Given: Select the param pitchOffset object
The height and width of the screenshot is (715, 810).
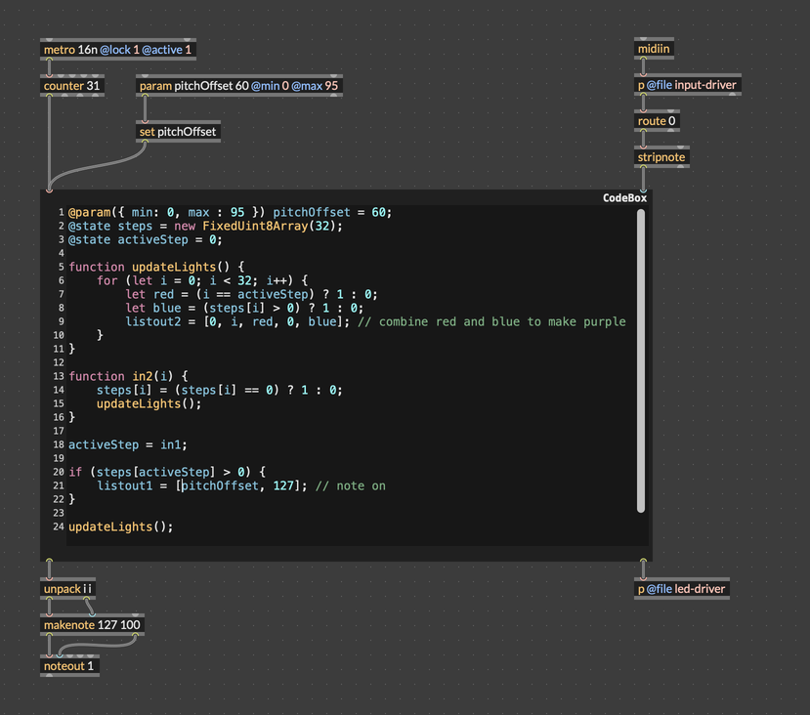Looking at the screenshot, I should point(238,86).
